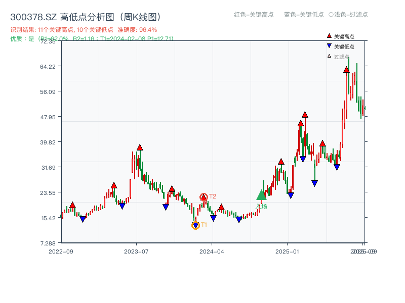Click the last blue triangle before the final rally
The width and height of the screenshot is (405, 303).
pyautogui.click(x=337, y=167)
